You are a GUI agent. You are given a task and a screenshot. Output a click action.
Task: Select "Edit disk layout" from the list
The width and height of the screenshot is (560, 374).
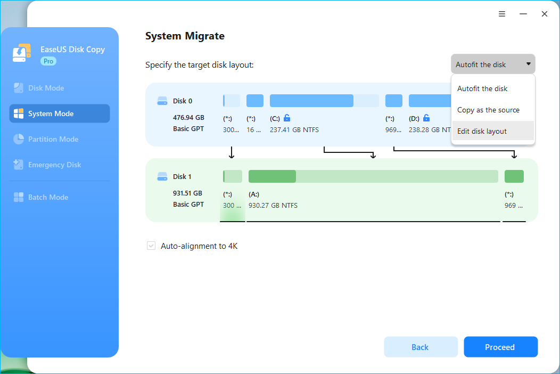483,131
